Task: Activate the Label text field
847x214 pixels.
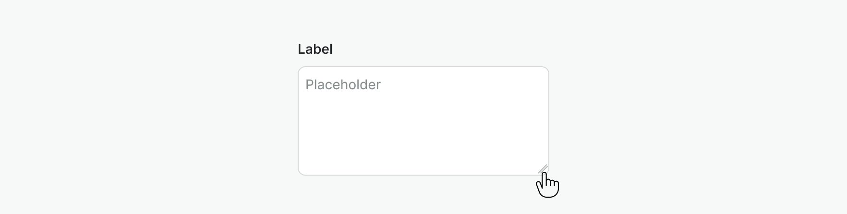Action: [x=423, y=121]
